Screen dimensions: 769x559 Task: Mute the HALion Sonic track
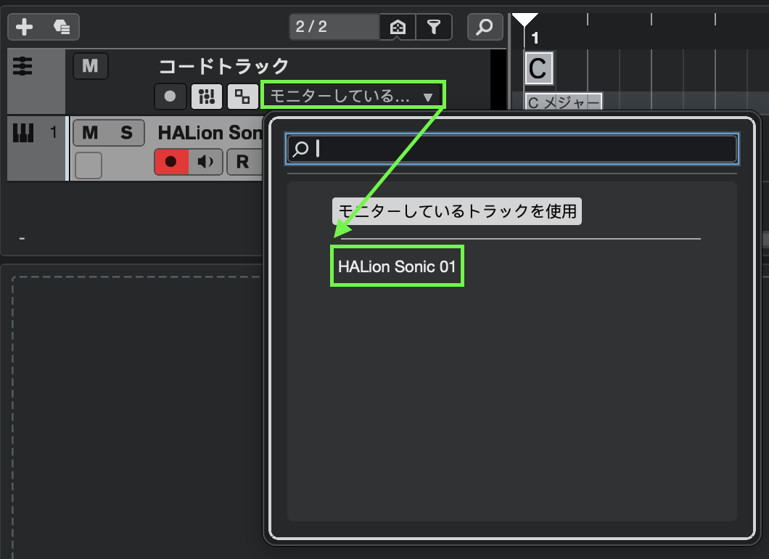pyautogui.click(x=90, y=133)
